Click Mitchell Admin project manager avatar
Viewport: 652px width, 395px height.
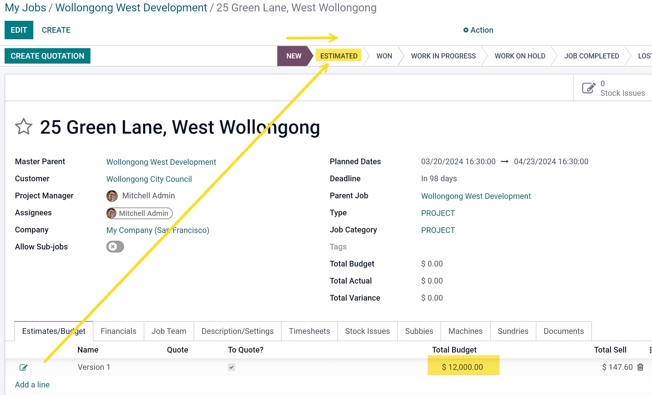[x=112, y=196]
